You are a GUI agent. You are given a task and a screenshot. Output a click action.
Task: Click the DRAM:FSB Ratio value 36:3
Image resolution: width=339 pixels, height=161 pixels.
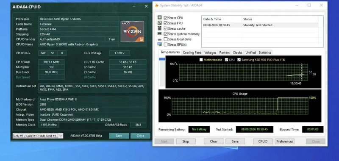138,125
